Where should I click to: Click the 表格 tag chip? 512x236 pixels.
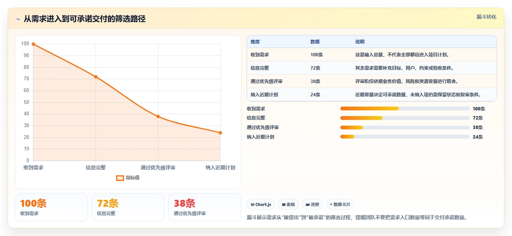(x=289, y=204)
